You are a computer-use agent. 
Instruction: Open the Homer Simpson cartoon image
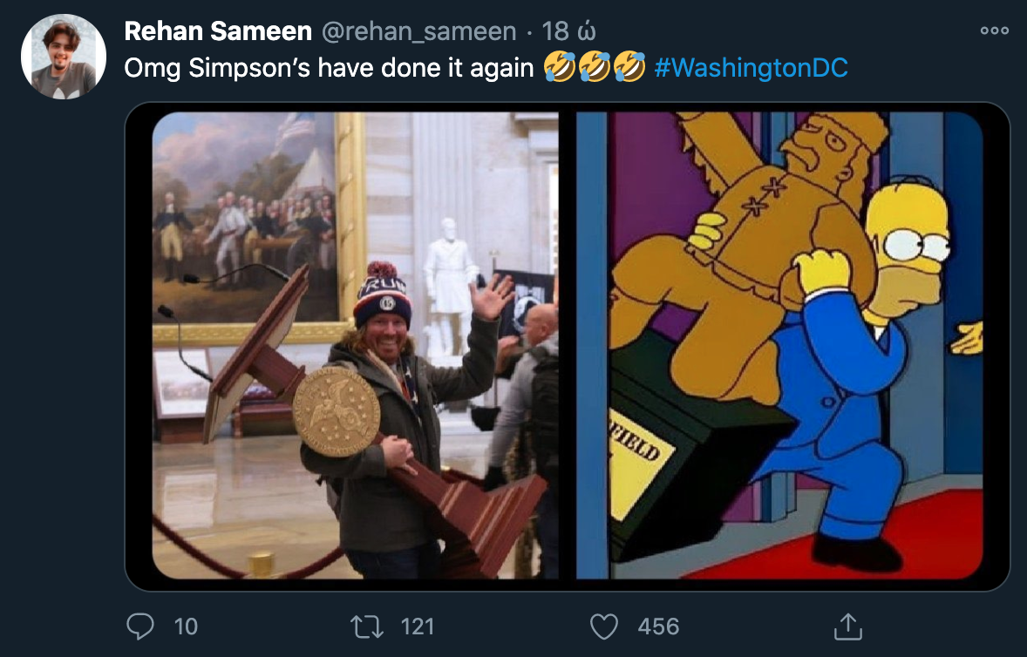click(779, 345)
